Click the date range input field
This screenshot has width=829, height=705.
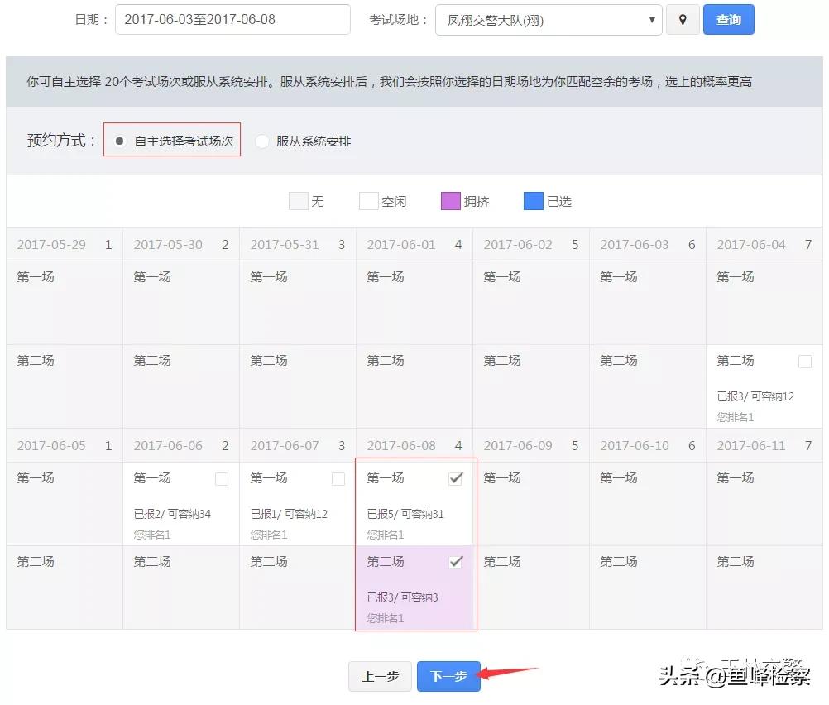point(232,19)
